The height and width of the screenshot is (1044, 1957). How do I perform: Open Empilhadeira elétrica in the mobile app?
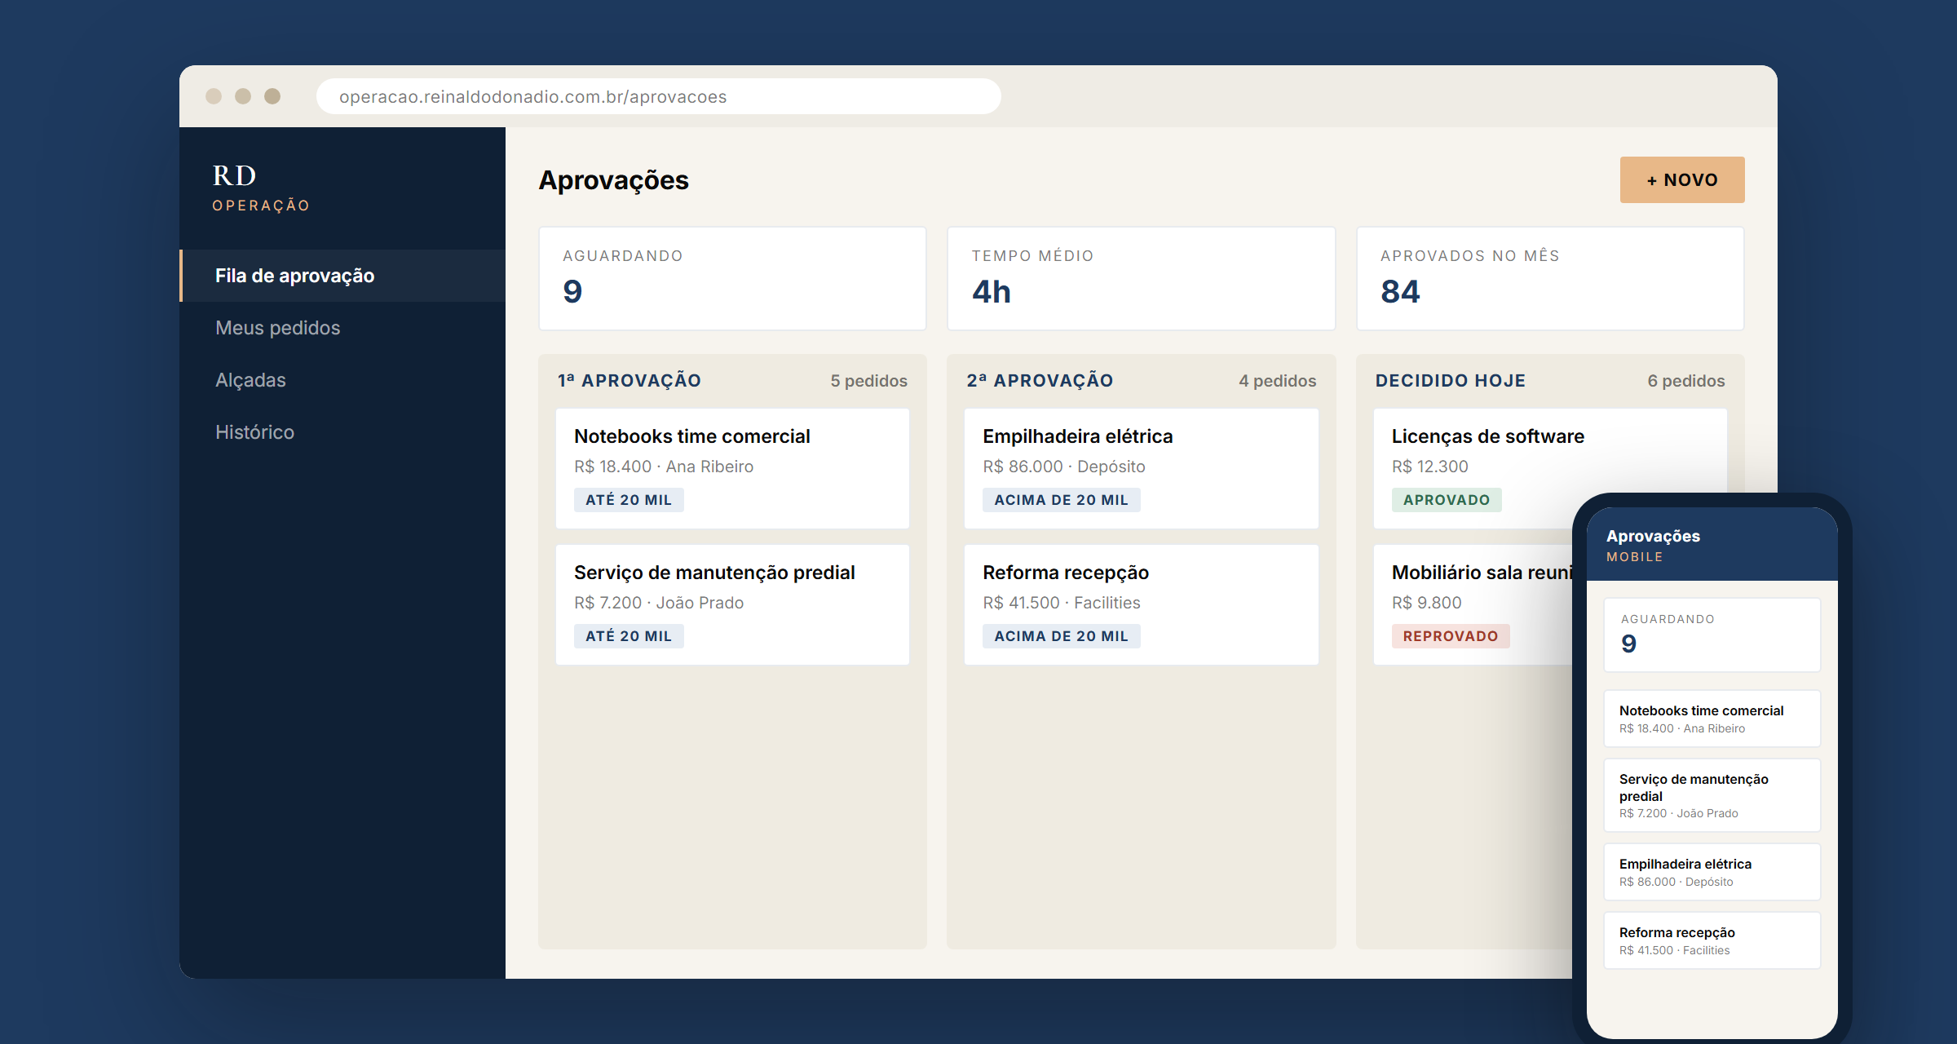click(1712, 872)
